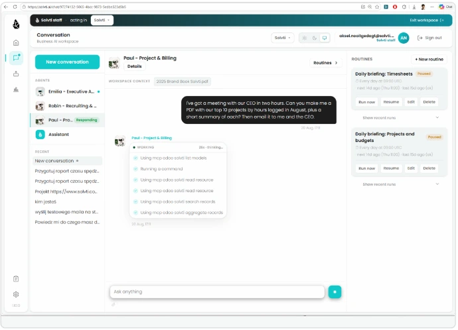Edit the Timesheets routine
The image size is (458, 330).
[x=411, y=102]
